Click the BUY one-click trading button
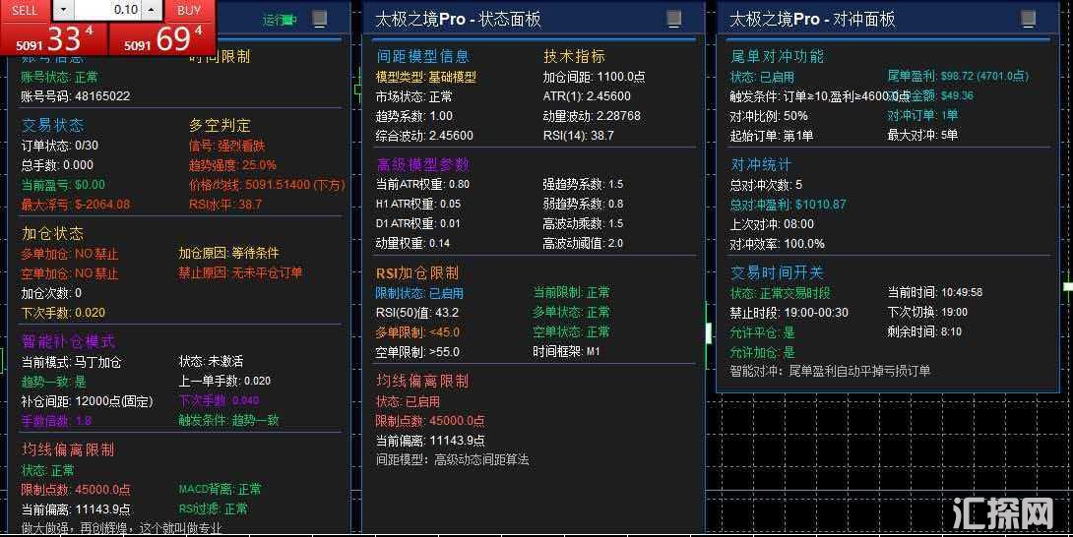Image resolution: width=1073 pixels, height=537 pixels. coord(189,10)
